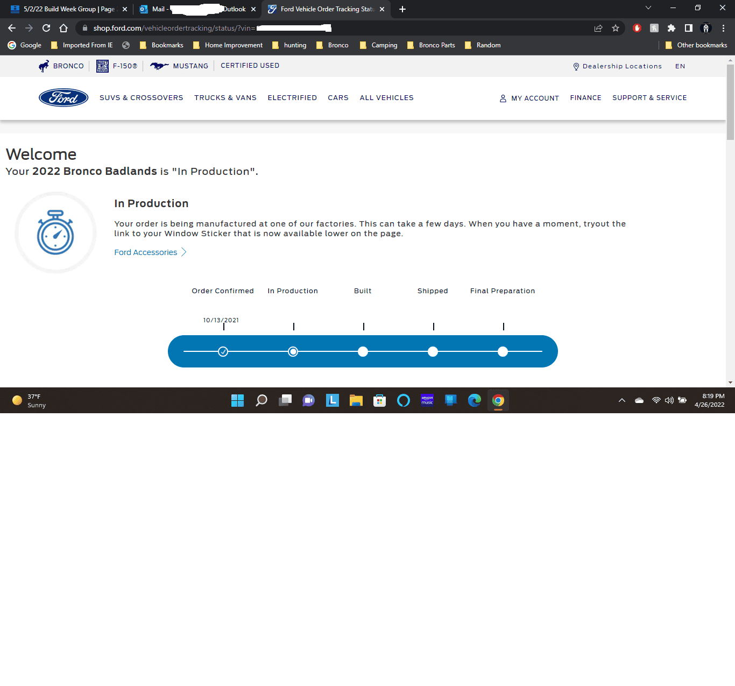Follow the Ford Accessories link

(150, 252)
